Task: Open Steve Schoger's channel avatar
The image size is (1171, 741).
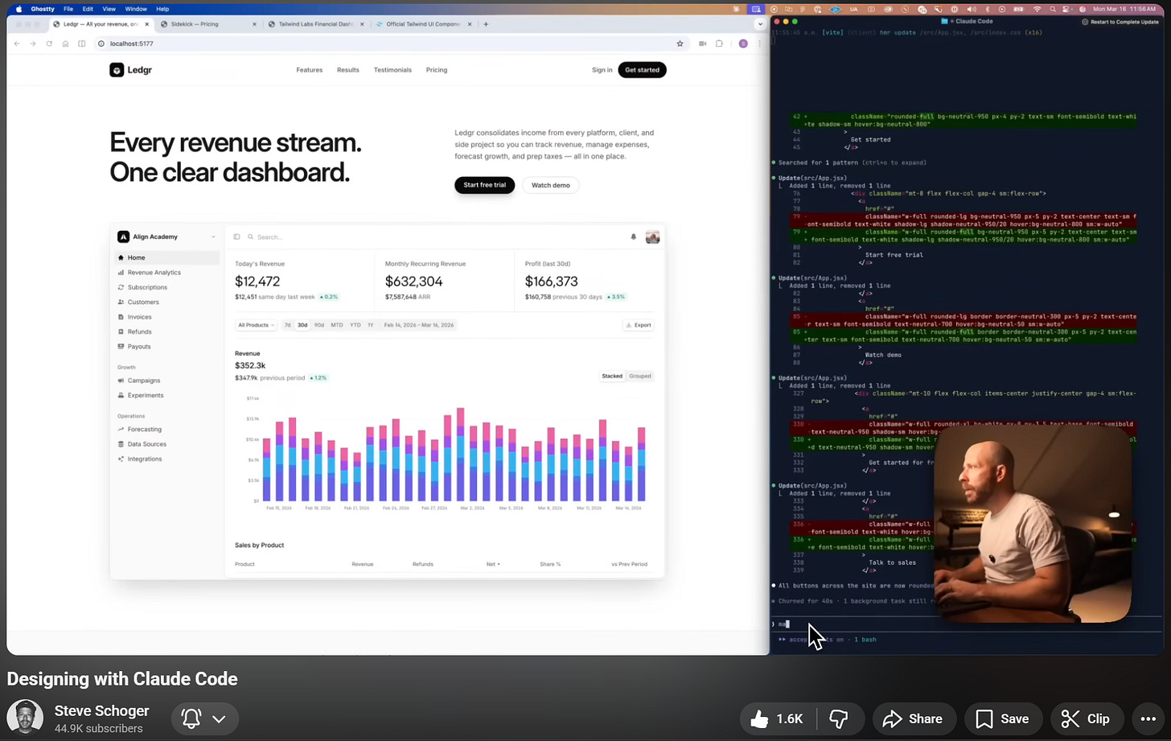Action: point(25,717)
